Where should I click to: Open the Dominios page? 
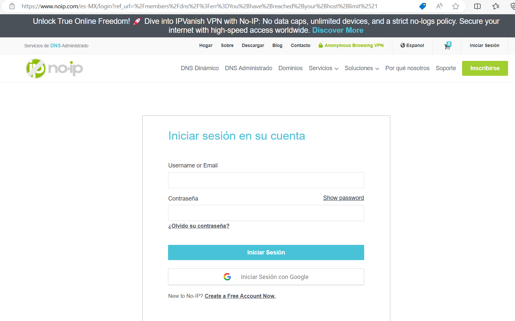click(290, 68)
